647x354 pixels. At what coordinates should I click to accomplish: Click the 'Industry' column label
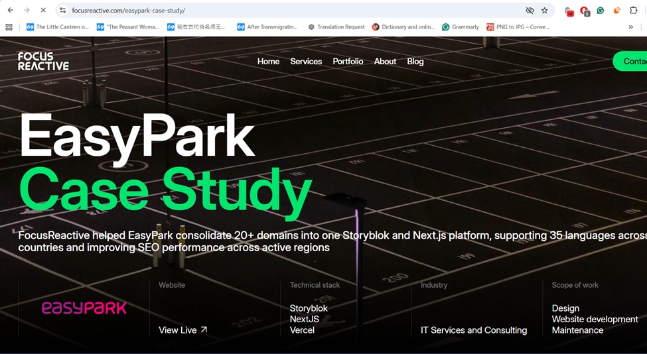[434, 285]
